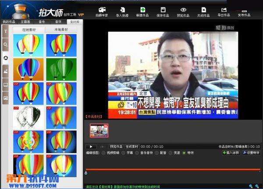The width and height of the screenshot is (263, 189).
Task: Choose the green monochrome balloon effect
Action: pyautogui.click(x=61, y=70)
